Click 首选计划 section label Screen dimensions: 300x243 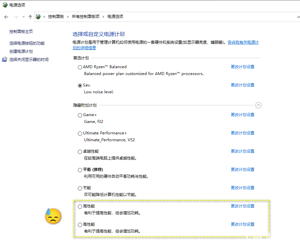[x=81, y=58]
